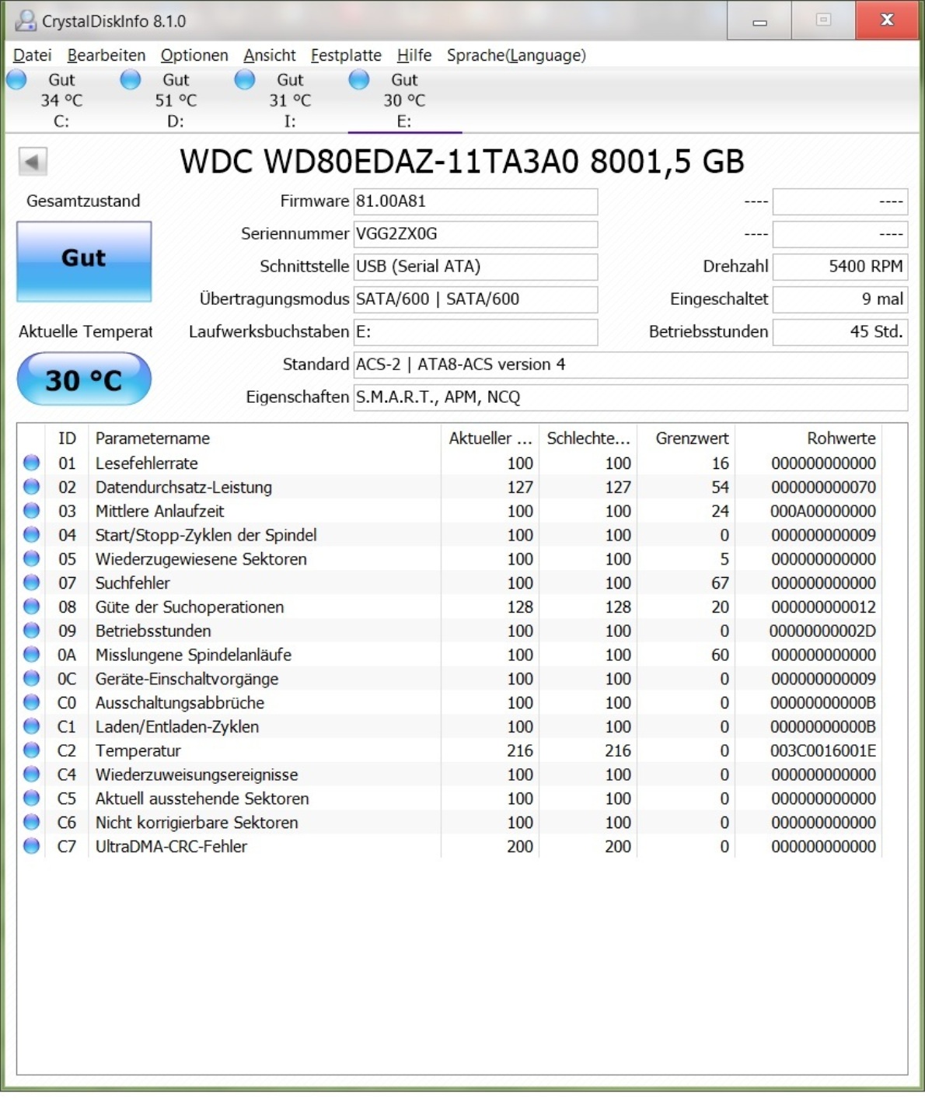Click status orb for Temperatur row
This screenshot has height=1105, width=925.
(32, 750)
